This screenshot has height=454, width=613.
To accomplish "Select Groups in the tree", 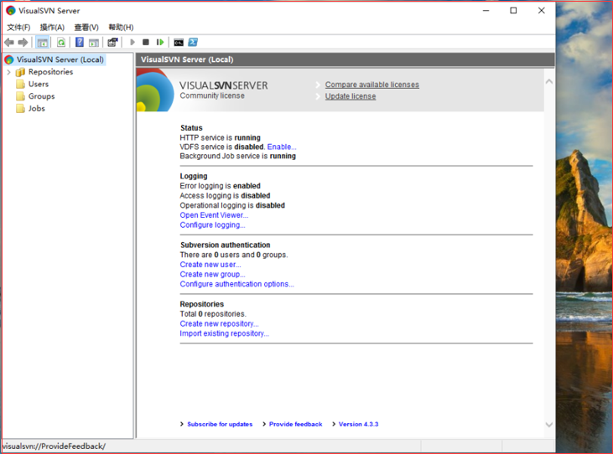I will (41, 96).
